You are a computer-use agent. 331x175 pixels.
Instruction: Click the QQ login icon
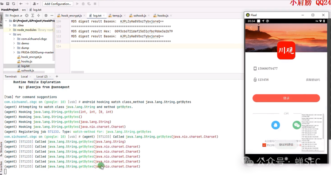pyautogui.click(x=276, y=125)
